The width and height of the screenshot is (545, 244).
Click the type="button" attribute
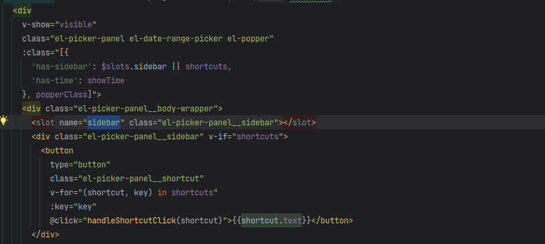tap(81, 165)
